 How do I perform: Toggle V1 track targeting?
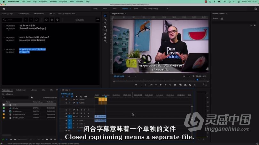coord(70,117)
